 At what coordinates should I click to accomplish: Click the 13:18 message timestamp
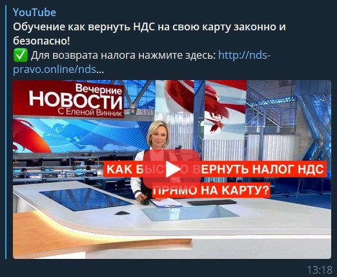tap(320, 270)
